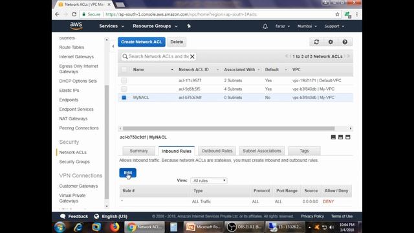Click volume speaker tray icon

click(332, 227)
